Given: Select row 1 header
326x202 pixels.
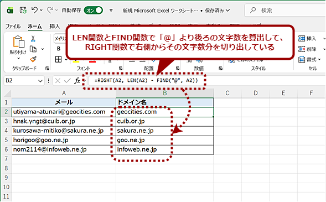Looking at the screenshot, I should 6,102.
